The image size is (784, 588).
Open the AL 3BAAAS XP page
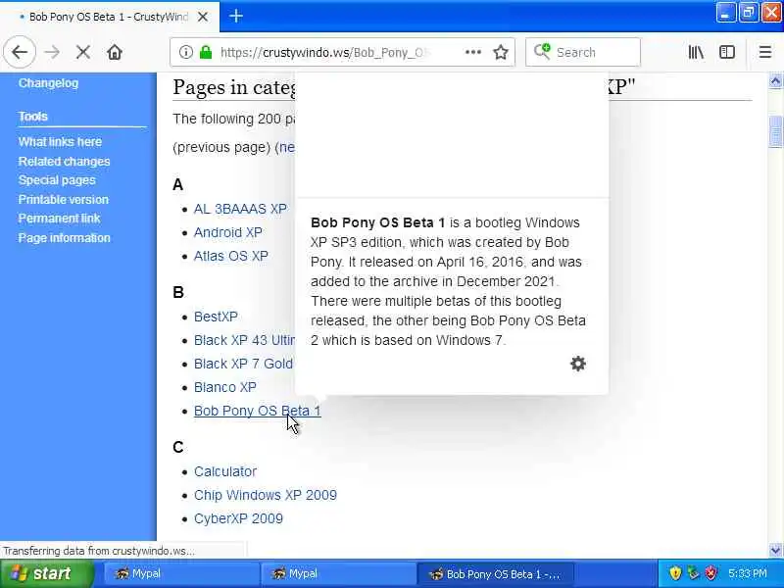point(240,209)
